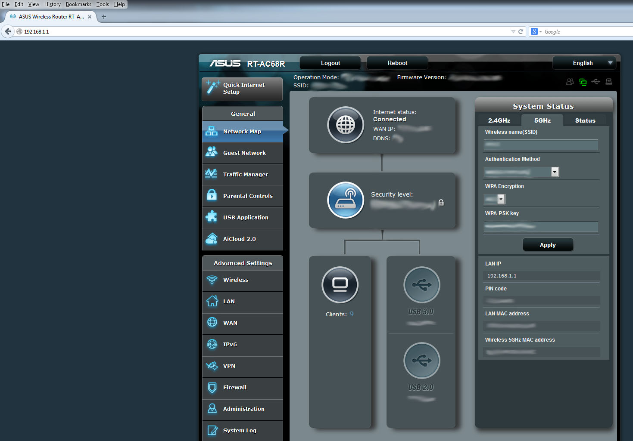Click the Reboot button
Viewport: 633px width, 441px height.
[x=397, y=63]
